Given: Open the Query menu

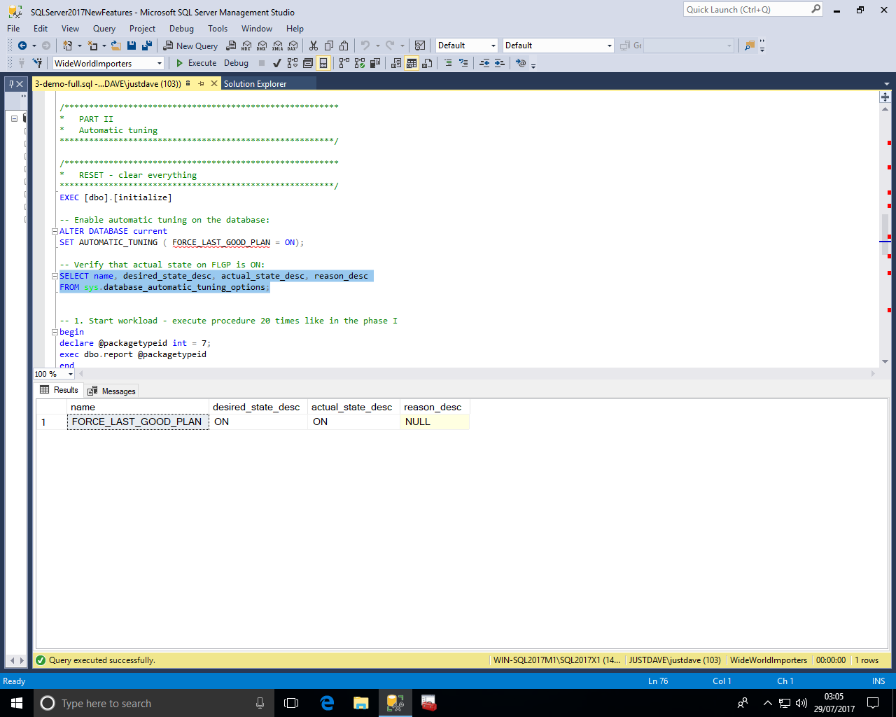Looking at the screenshot, I should (x=104, y=29).
